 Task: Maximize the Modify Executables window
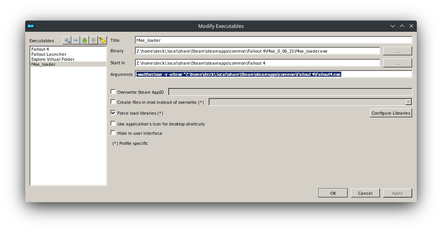point(402,26)
